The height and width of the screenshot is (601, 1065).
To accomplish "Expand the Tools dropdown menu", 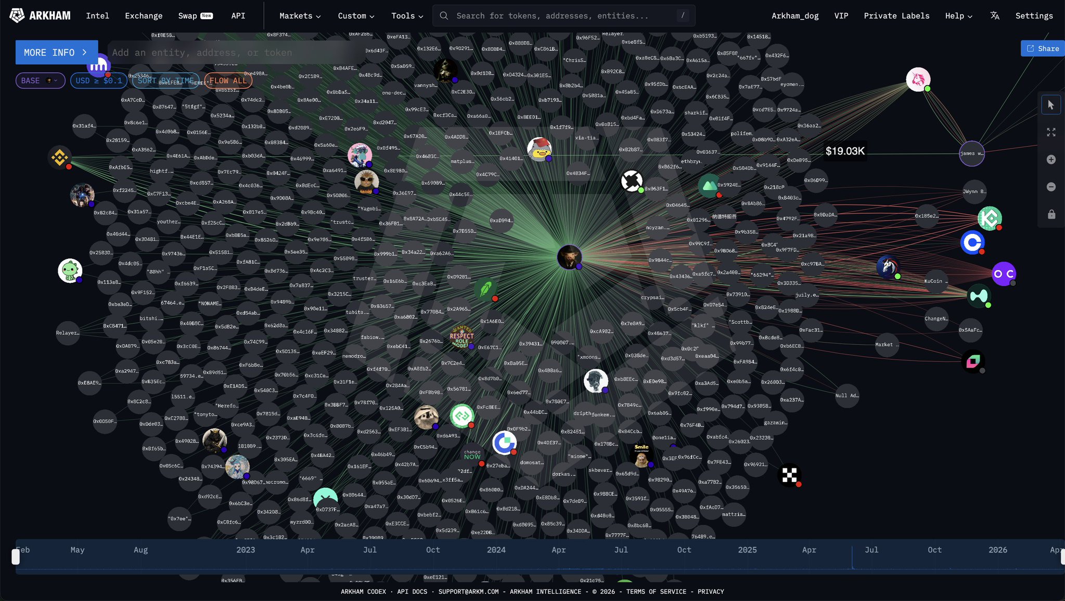I will 407,16.
